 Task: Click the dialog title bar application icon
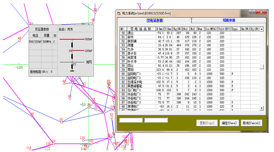(x=119, y=13)
